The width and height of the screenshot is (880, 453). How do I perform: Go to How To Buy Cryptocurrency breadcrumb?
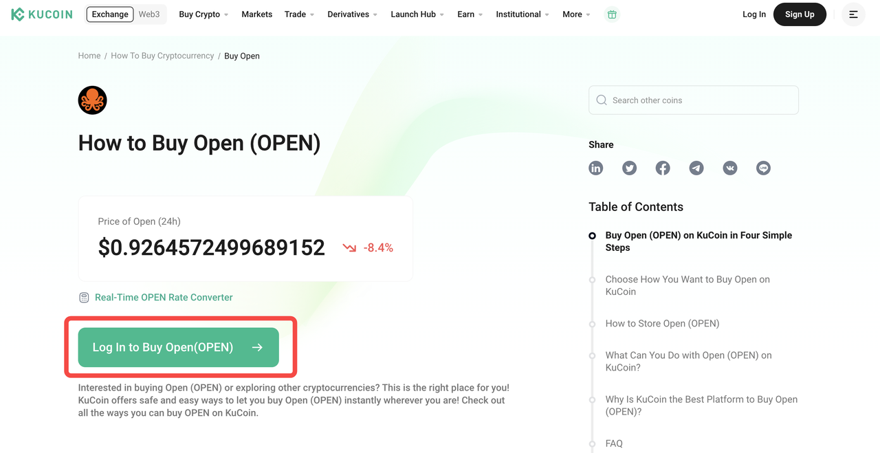click(162, 56)
